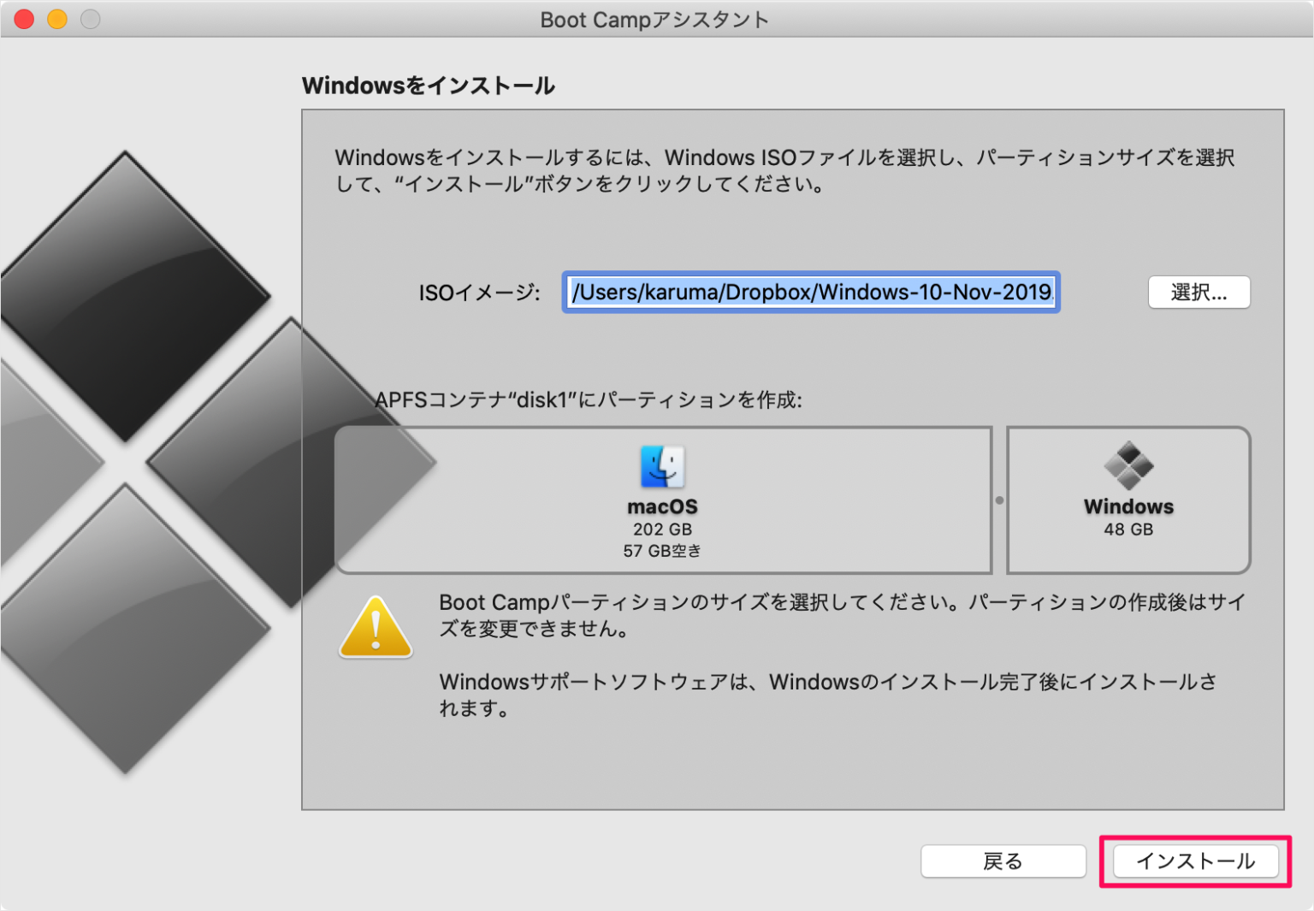Select the Windows 48 GB partition
This screenshot has height=911, width=1314.
(x=1128, y=500)
